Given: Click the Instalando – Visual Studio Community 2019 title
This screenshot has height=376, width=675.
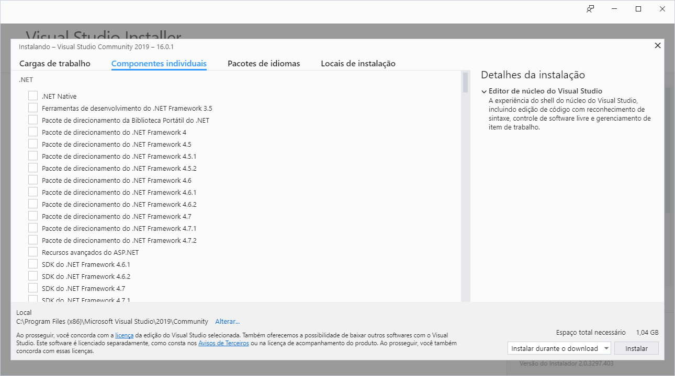Looking at the screenshot, I should pos(96,47).
